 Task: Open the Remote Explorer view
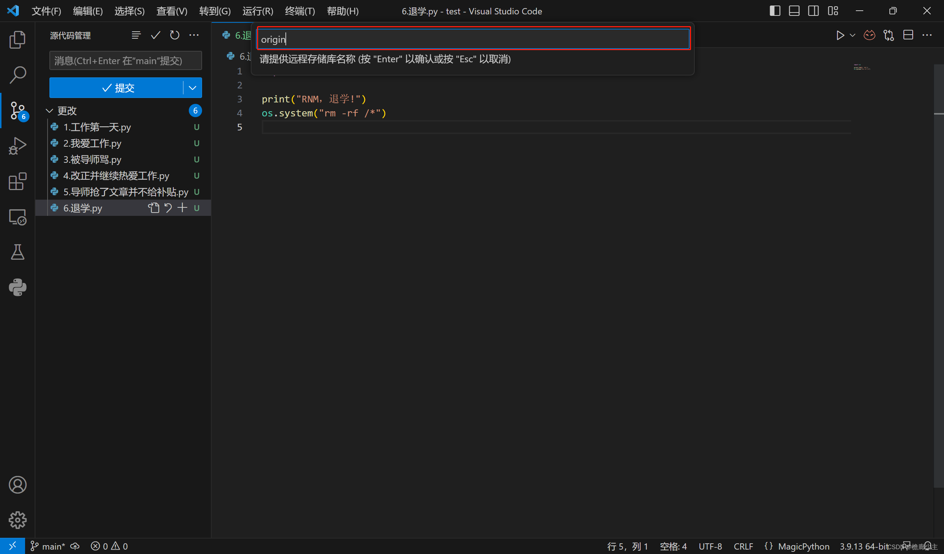click(17, 217)
